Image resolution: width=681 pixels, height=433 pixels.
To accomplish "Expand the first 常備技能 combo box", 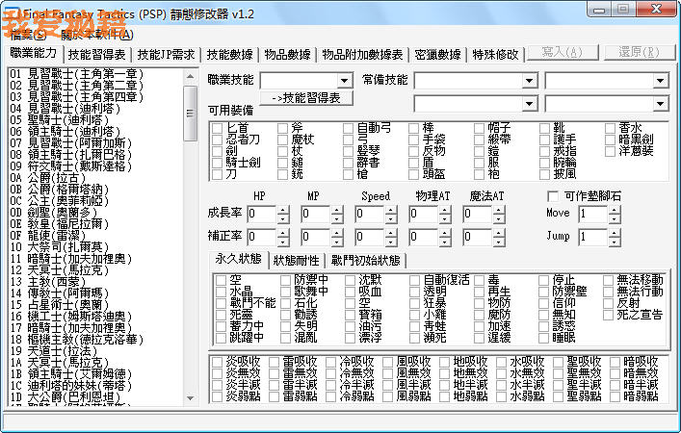I will (534, 81).
